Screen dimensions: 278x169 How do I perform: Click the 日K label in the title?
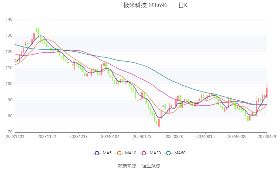183,5
